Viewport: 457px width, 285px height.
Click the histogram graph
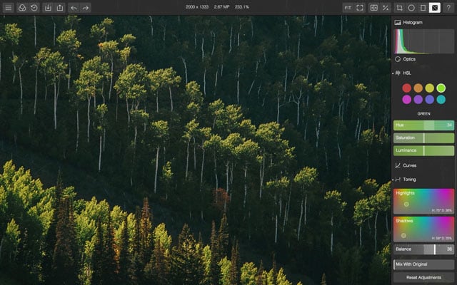point(423,41)
